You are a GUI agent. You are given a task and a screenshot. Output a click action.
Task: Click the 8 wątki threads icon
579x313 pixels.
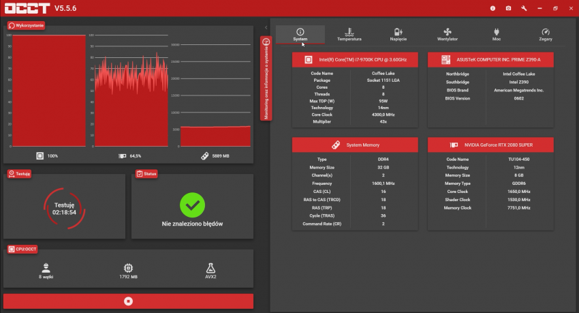tap(46, 268)
